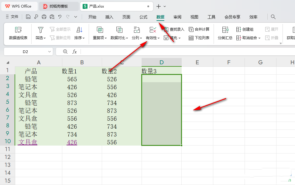Expand the 筛选 dropdown arrow
The height and width of the screenshot is (185, 295).
point(45,38)
